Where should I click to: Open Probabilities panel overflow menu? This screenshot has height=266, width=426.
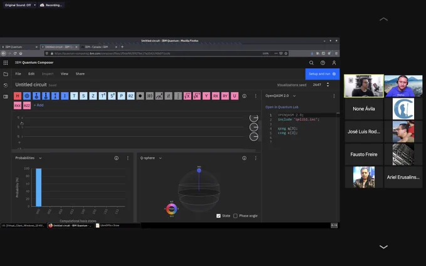[128, 158]
